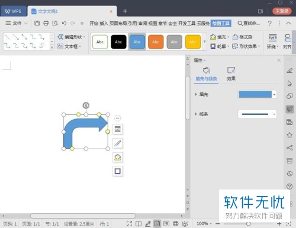Redo the last action
This screenshot has height=228, width=296.
click(73, 23)
